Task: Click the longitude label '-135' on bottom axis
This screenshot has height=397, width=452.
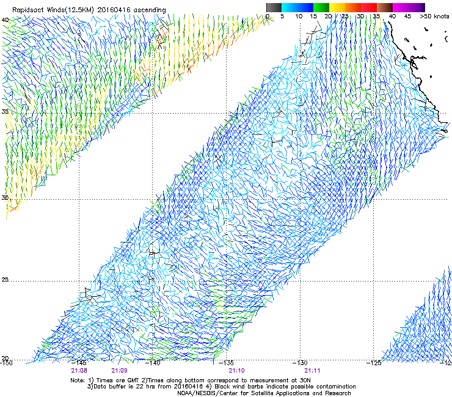Action: pyautogui.click(x=226, y=363)
